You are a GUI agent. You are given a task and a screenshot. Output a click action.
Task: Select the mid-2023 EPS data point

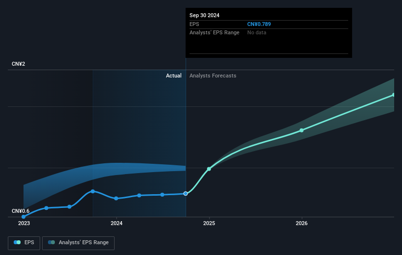click(70, 207)
